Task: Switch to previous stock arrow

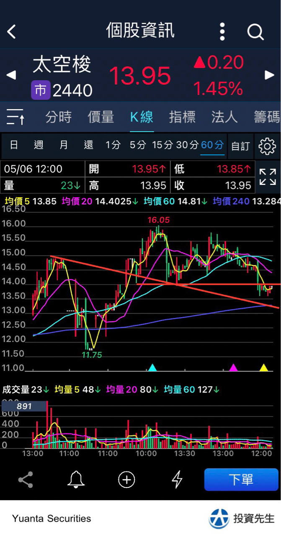Action: [x=11, y=76]
